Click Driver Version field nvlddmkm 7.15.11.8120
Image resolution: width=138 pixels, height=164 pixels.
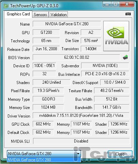coord(81,115)
